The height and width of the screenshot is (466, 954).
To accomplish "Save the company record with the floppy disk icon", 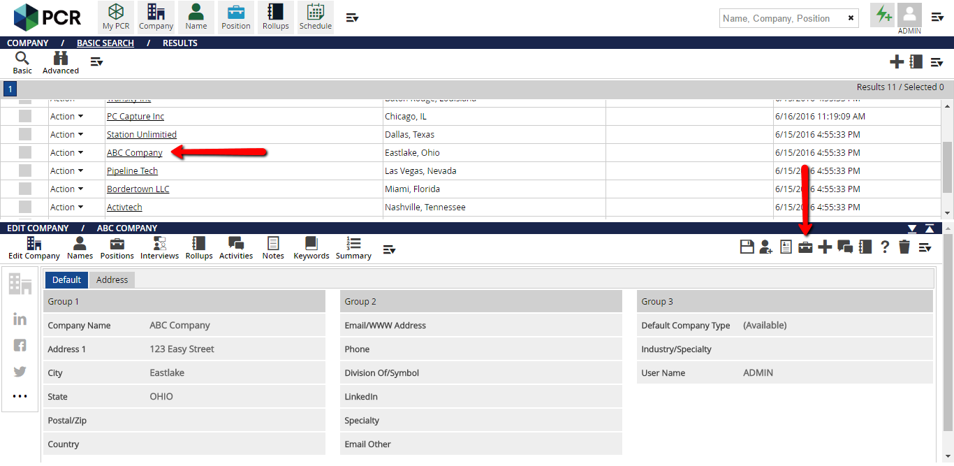I will click(747, 247).
